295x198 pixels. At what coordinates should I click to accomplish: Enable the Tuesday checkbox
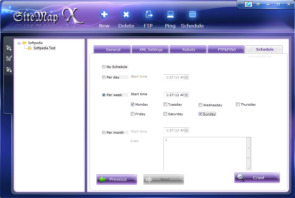(x=165, y=104)
